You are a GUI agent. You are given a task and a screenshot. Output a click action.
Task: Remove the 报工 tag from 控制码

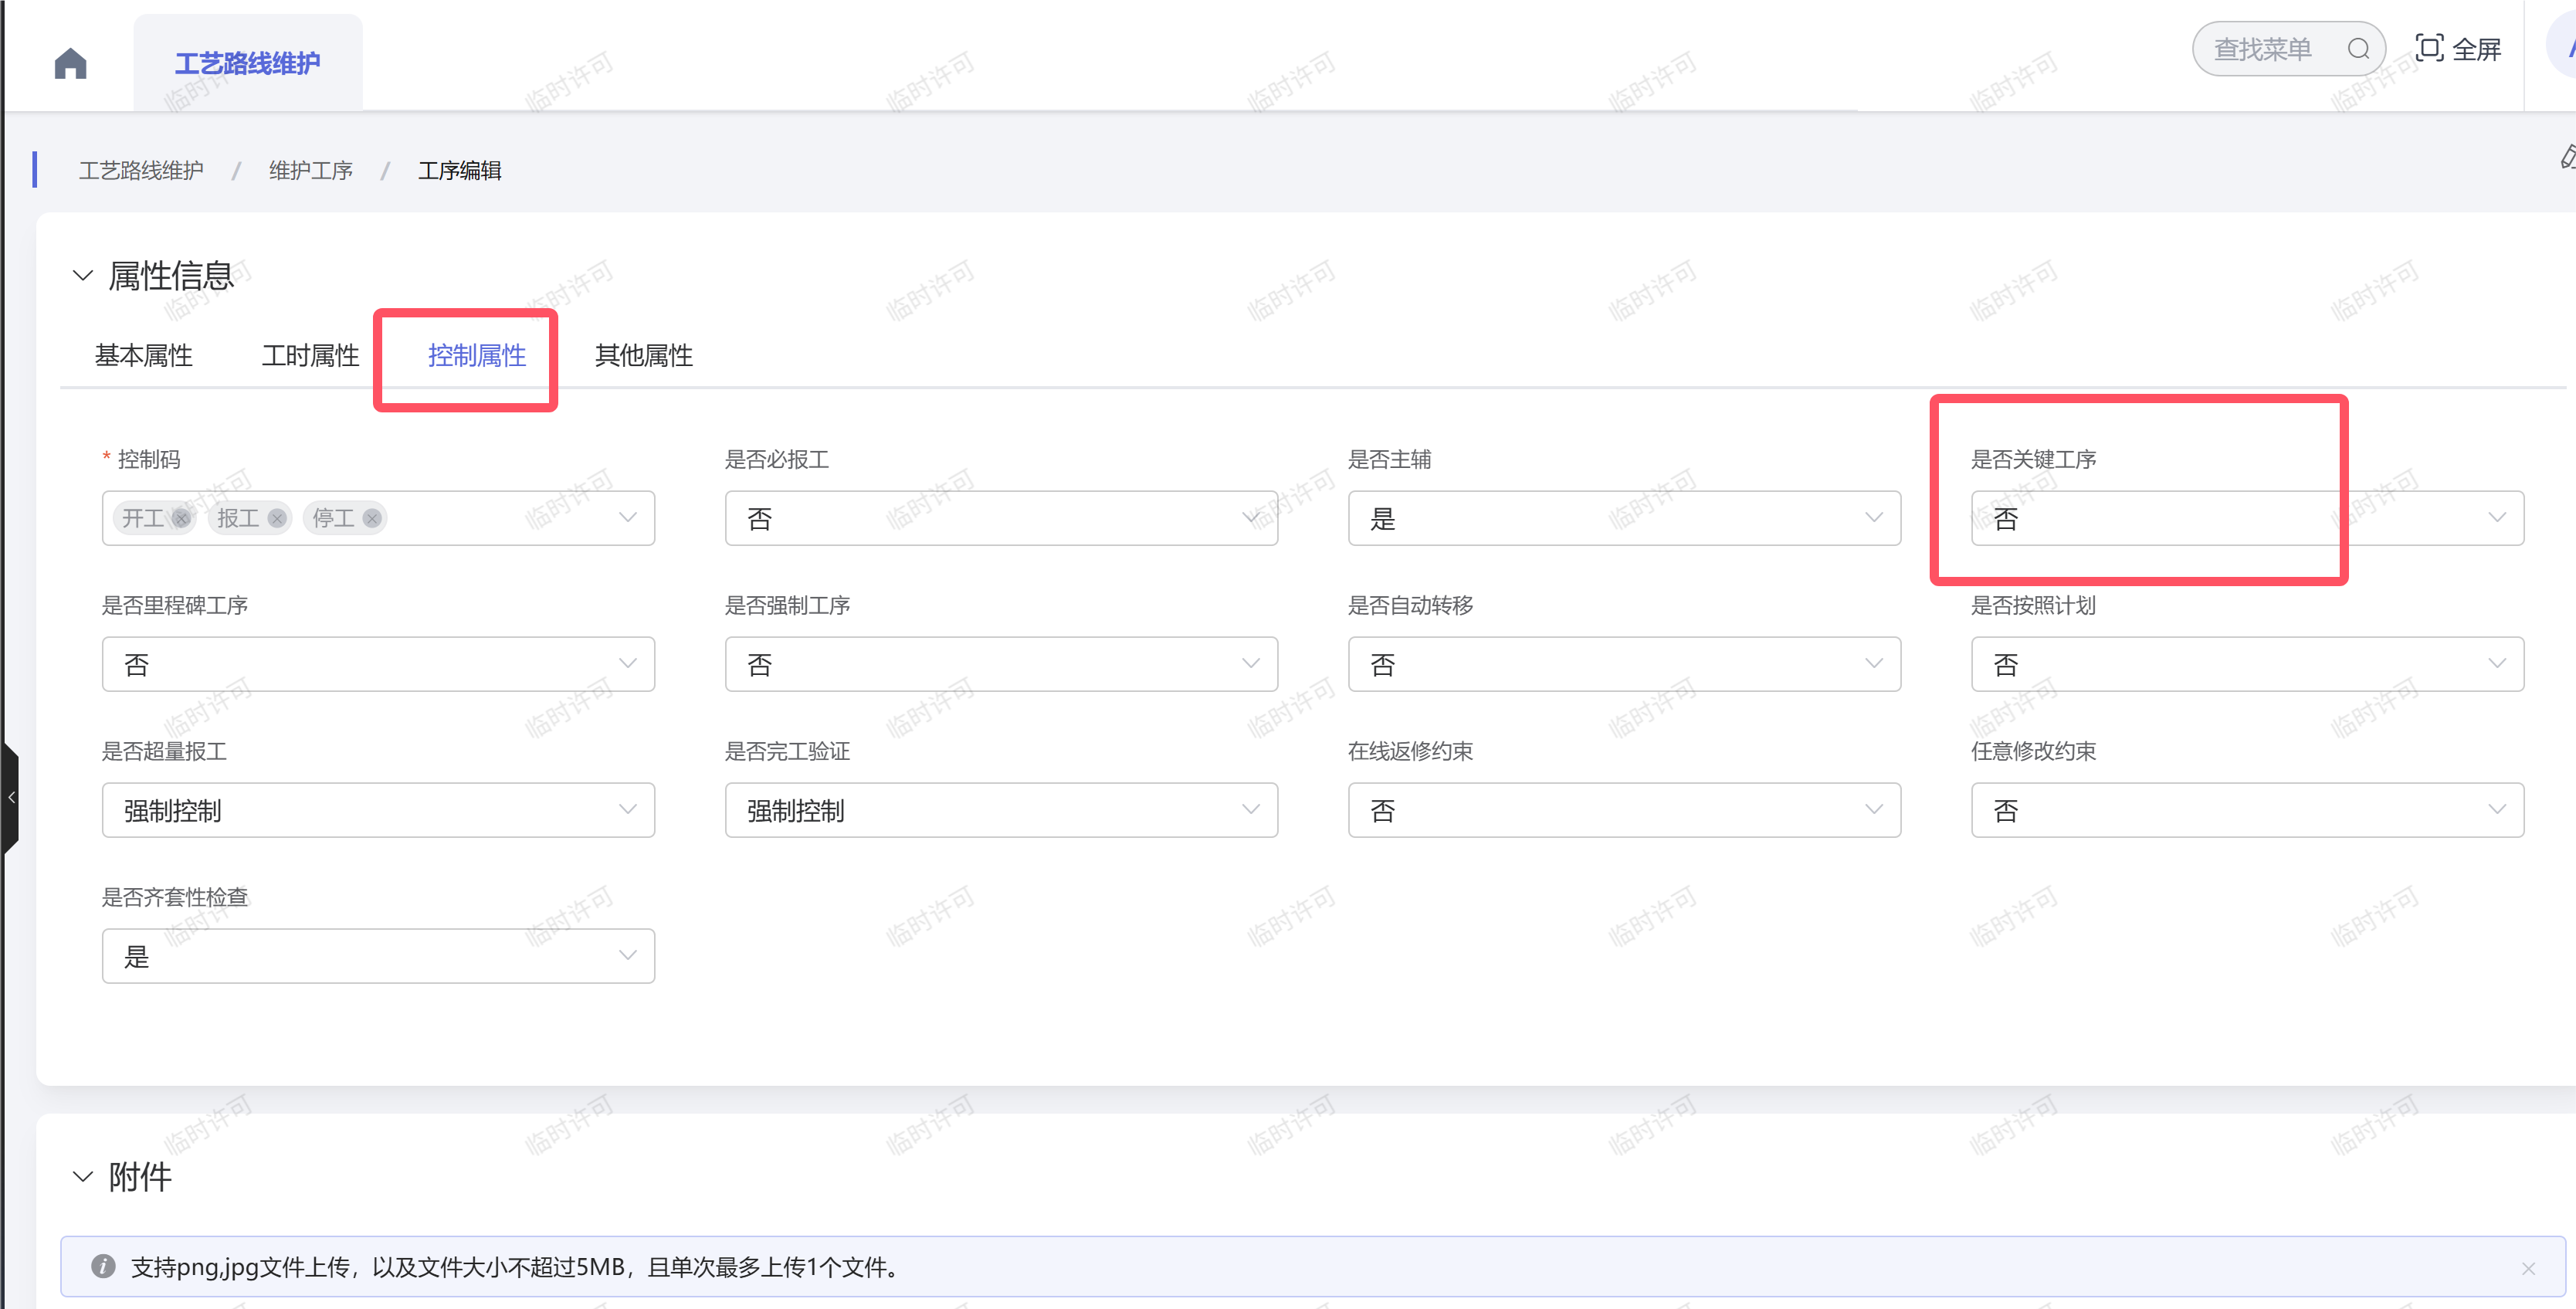pyautogui.click(x=277, y=518)
